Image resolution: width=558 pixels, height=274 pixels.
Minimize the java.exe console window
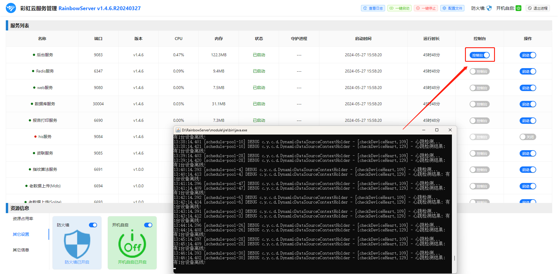click(424, 130)
